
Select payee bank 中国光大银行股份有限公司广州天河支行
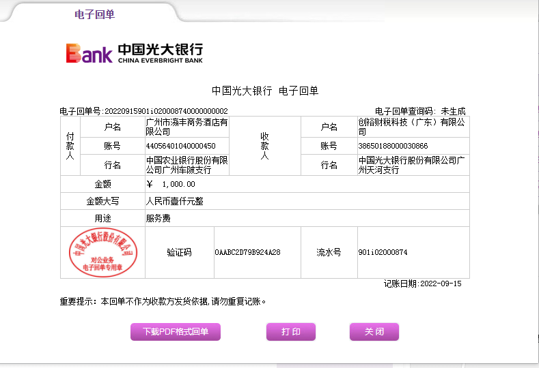tap(411, 165)
